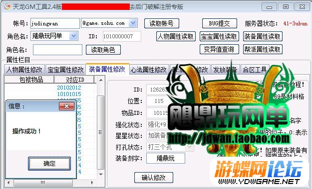Expand the 角色名 character dropdown
312x189 pixels.
coord(73,36)
